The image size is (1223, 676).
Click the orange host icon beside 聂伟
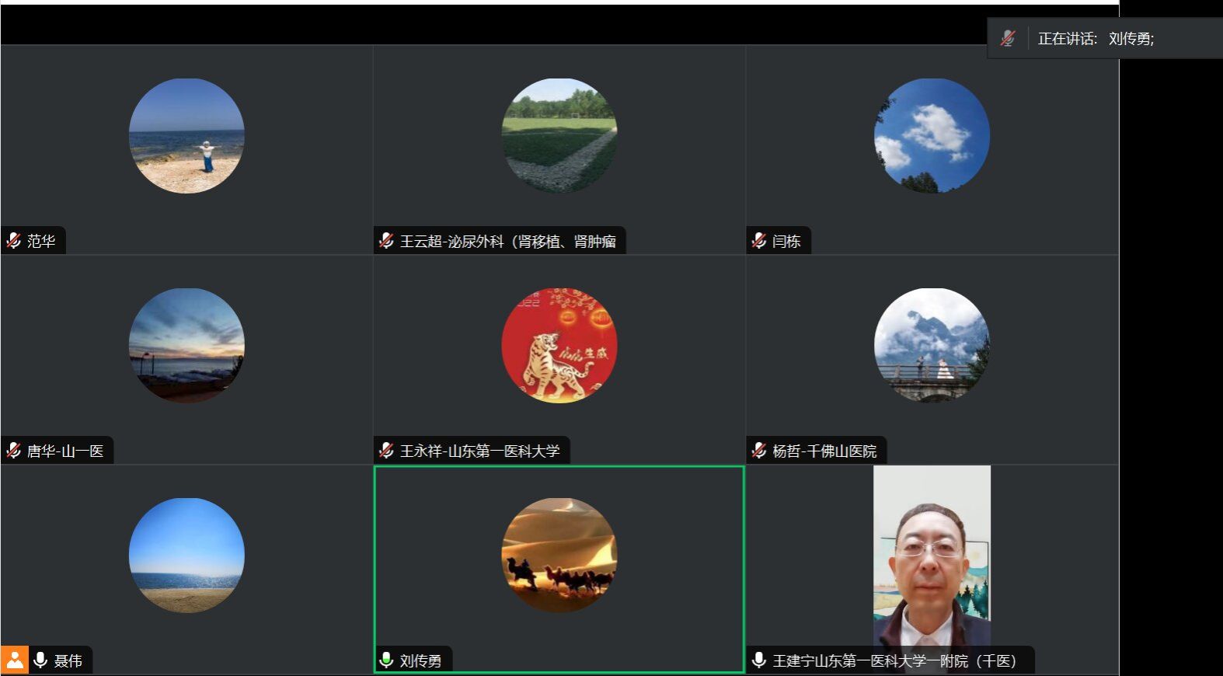click(x=14, y=660)
